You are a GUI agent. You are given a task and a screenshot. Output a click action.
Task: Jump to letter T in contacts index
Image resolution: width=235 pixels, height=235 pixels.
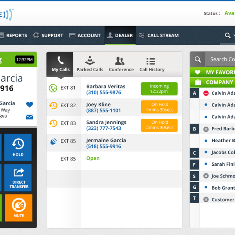194,198
